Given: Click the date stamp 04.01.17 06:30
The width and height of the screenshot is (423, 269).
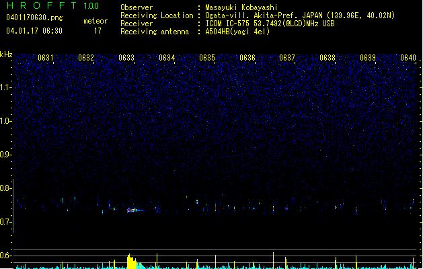Looking at the screenshot, I should coord(34,31).
